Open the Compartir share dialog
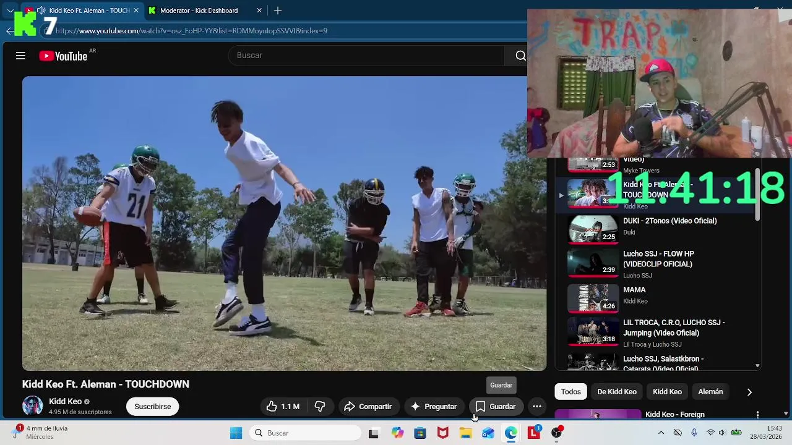The height and width of the screenshot is (445, 792). pyautogui.click(x=368, y=407)
